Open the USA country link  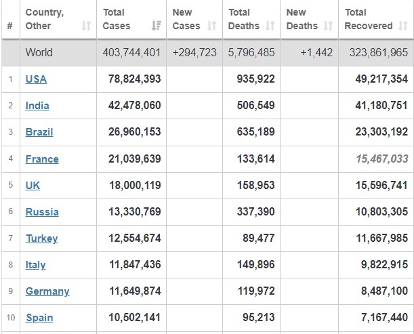point(36,79)
